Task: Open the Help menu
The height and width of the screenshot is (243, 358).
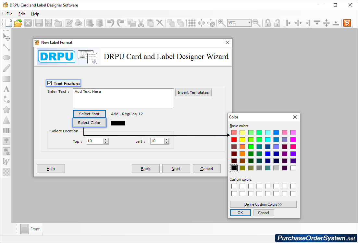Action: coord(35,14)
